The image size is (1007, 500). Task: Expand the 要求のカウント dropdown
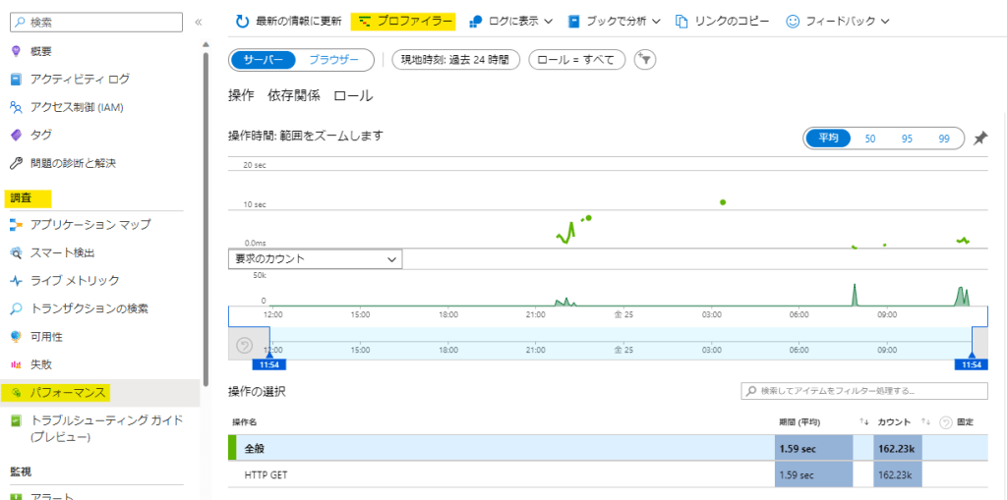315,259
